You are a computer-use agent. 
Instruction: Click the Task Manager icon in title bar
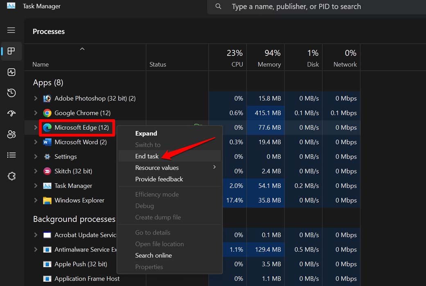[x=11, y=6]
